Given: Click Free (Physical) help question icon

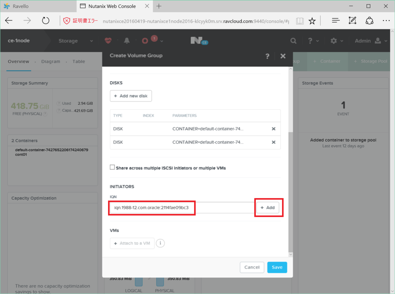Looking at the screenshot, I should pos(45,114).
